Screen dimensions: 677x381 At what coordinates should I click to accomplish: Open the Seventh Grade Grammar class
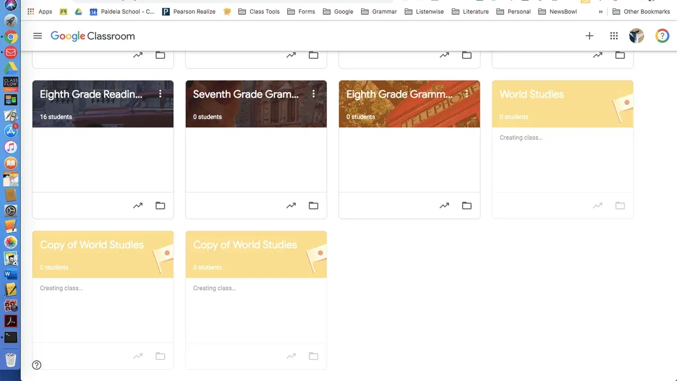tap(246, 94)
